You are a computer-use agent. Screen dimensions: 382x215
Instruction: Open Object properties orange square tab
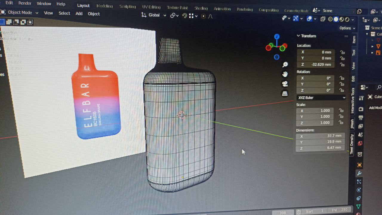(x=359, y=165)
